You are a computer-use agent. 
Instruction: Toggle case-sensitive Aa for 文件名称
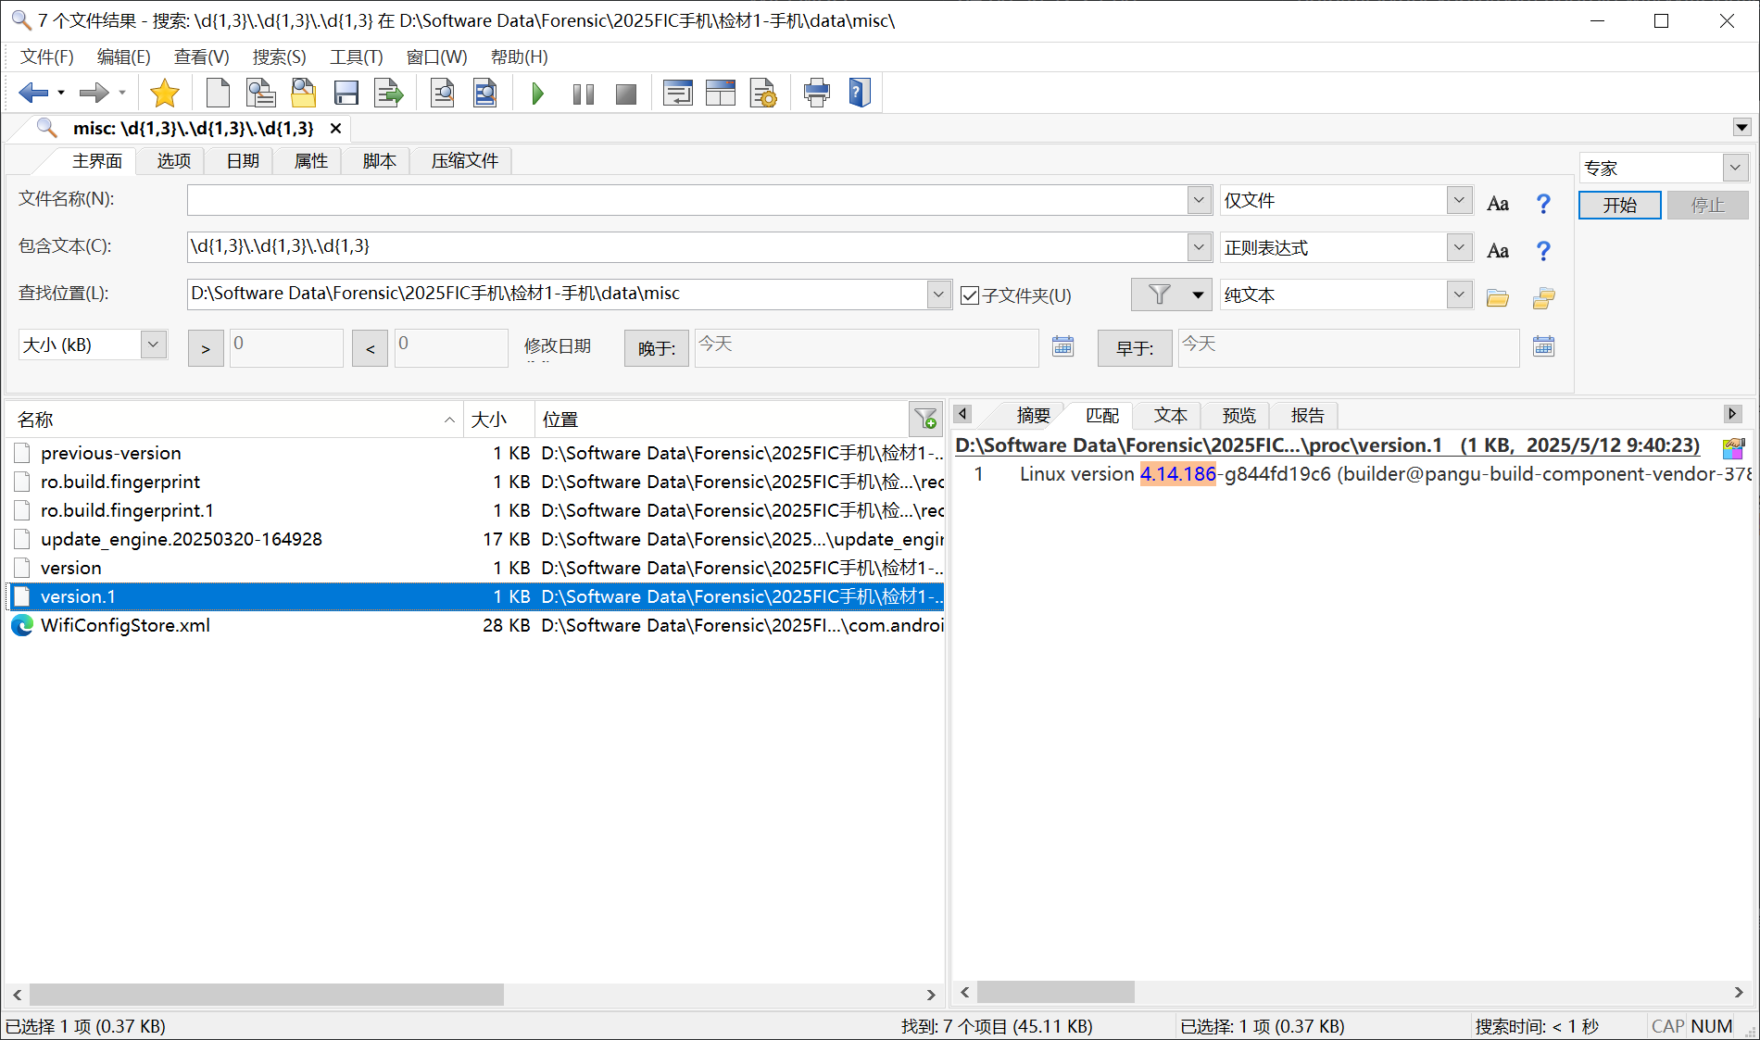(1497, 203)
